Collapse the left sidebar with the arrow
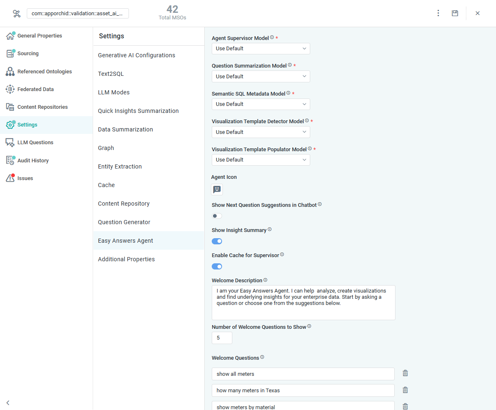Viewport: 496px width, 410px height. pyautogui.click(x=8, y=403)
